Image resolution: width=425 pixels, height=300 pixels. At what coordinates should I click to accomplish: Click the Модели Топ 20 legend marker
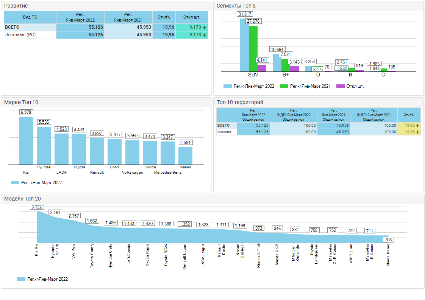click(x=21, y=279)
